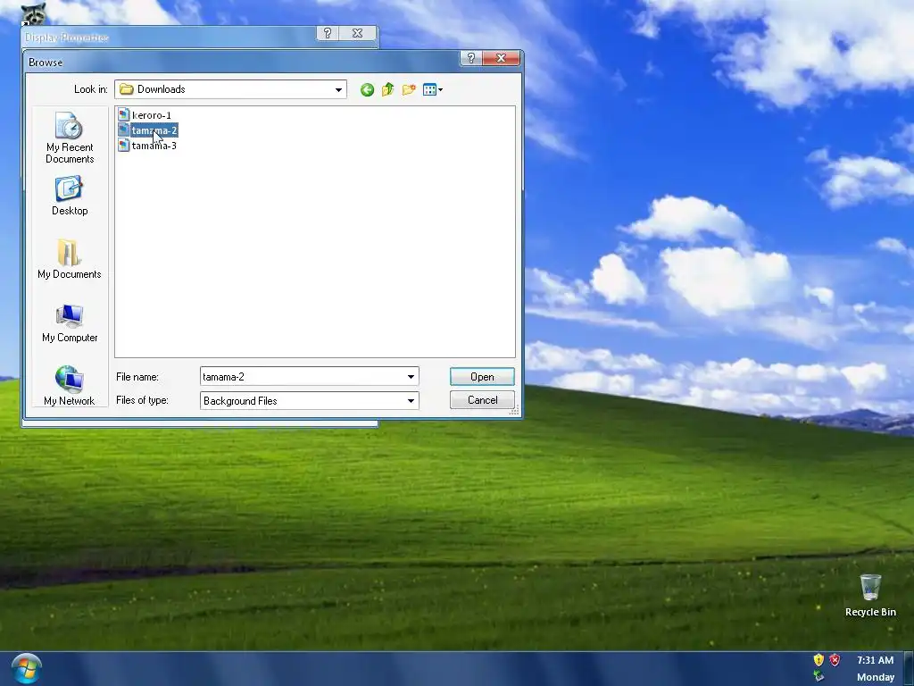Screen dimensions: 914x686
Task: Go back using the green Back arrow
Action: (367, 90)
